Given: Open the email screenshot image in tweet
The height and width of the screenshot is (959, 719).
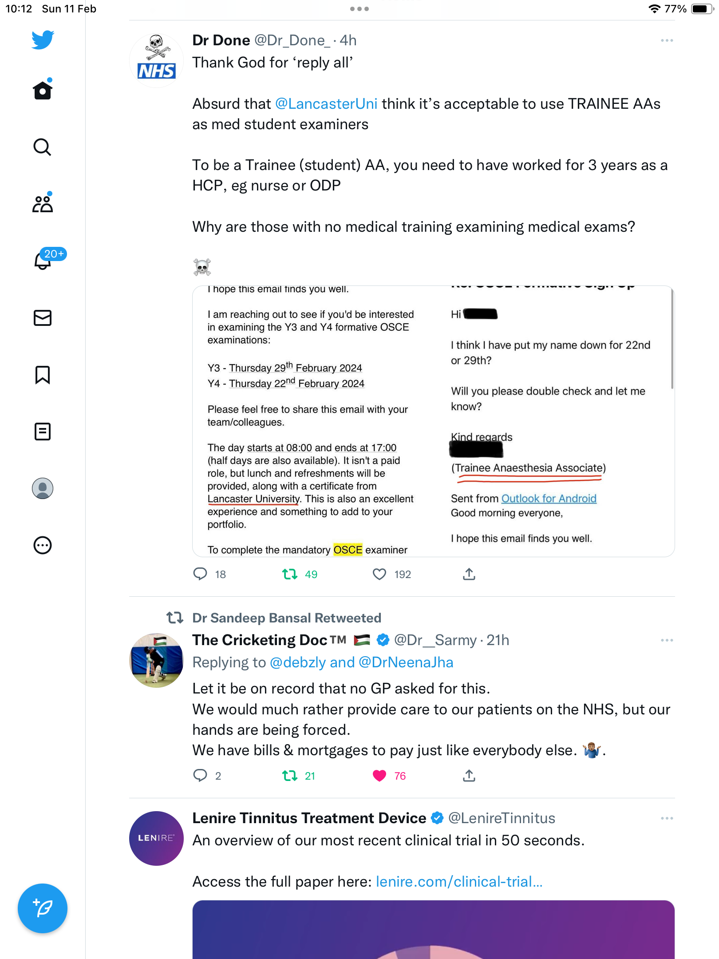Looking at the screenshot, I should pyautogui.click(x=433, y=421).
